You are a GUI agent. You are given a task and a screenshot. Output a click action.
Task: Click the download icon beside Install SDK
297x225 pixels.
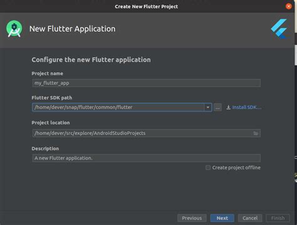pos(229,107)
